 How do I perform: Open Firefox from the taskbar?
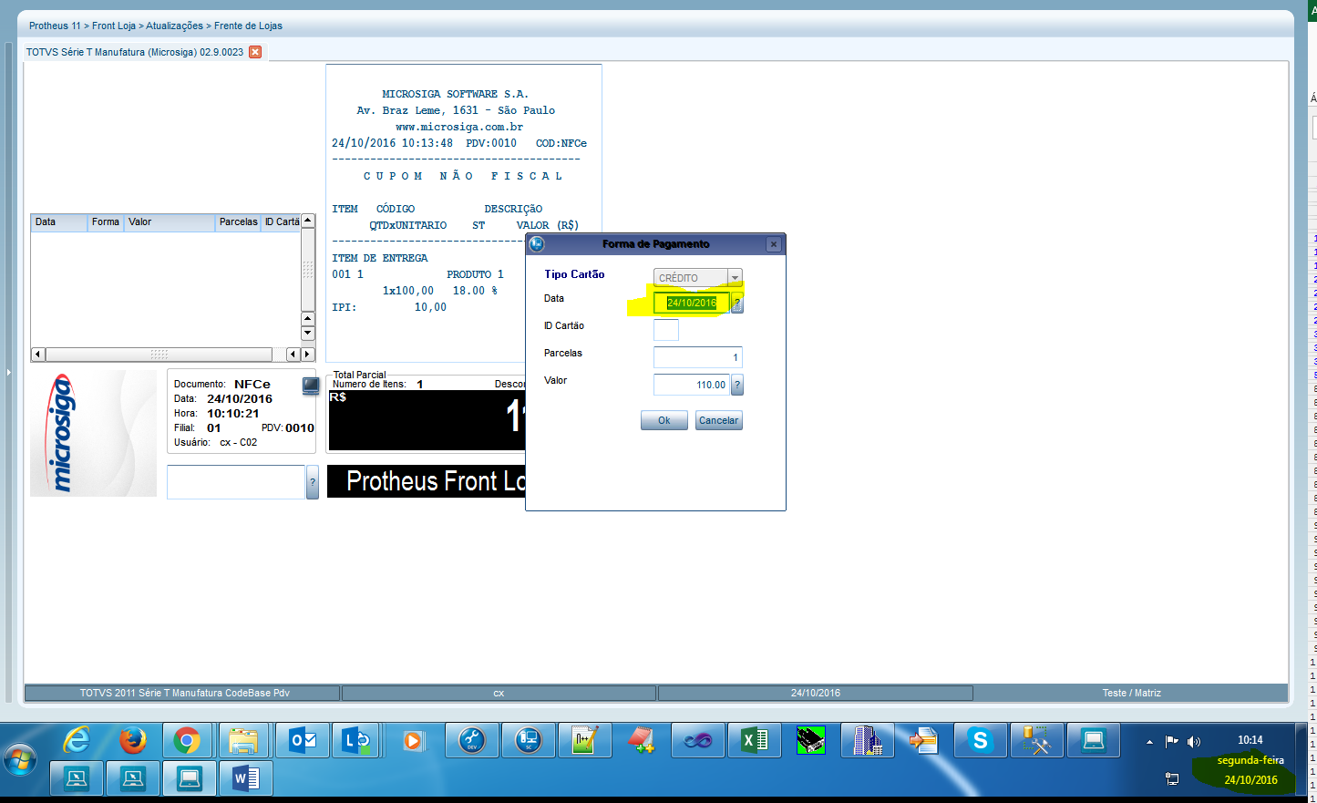(x=133, y=740)
